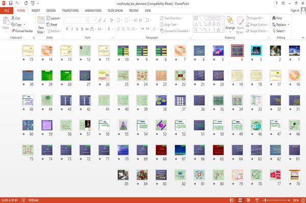
Task: Open the Shape Fill dropdown
Action: click(x=254, y=18)
